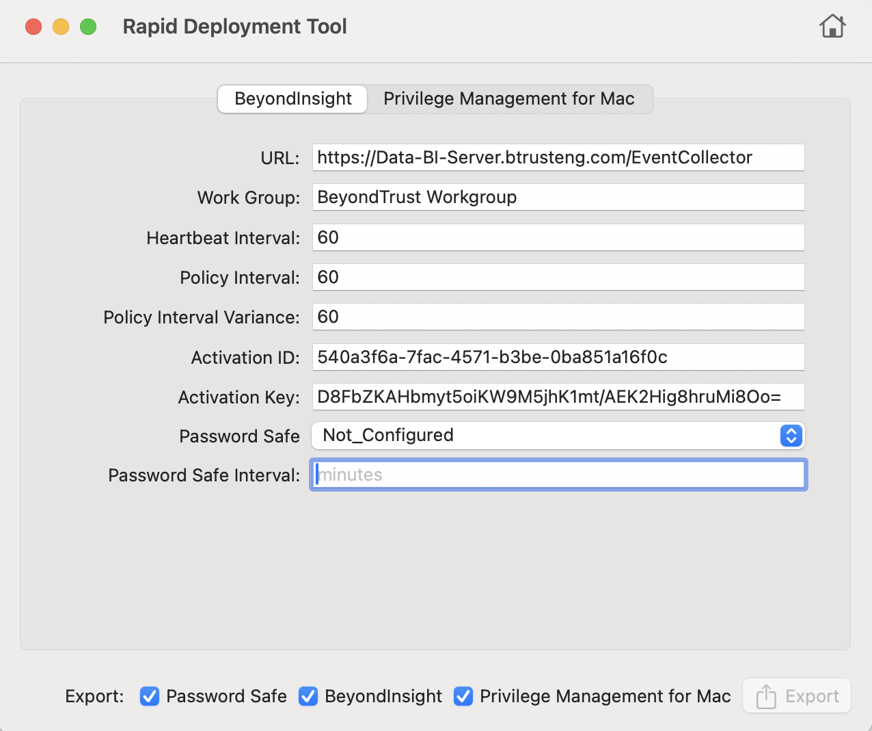Enable the Password Safe export checkbox

pos(149,696)
